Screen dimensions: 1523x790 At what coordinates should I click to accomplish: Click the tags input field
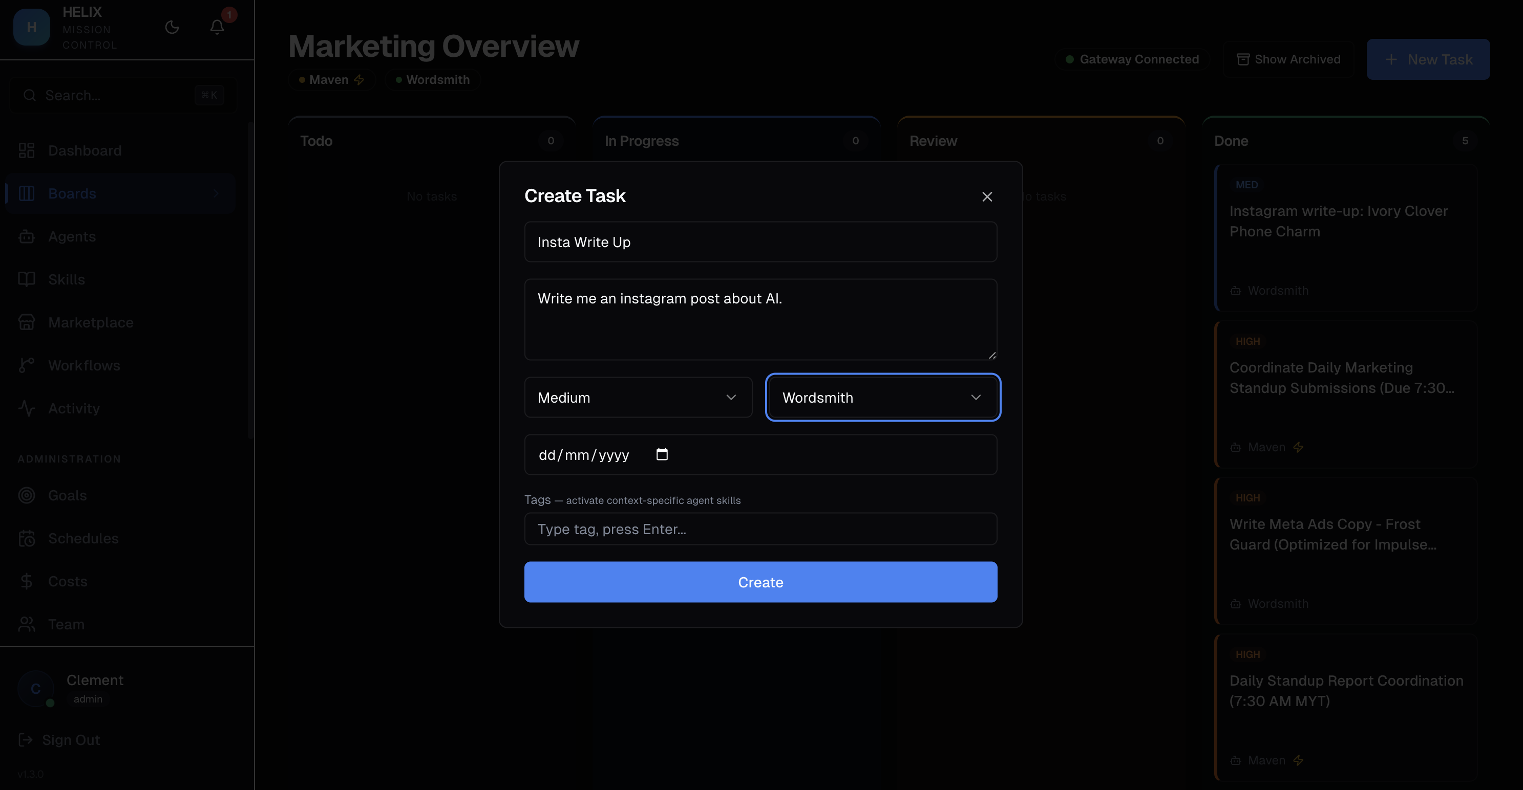(760, 529)
